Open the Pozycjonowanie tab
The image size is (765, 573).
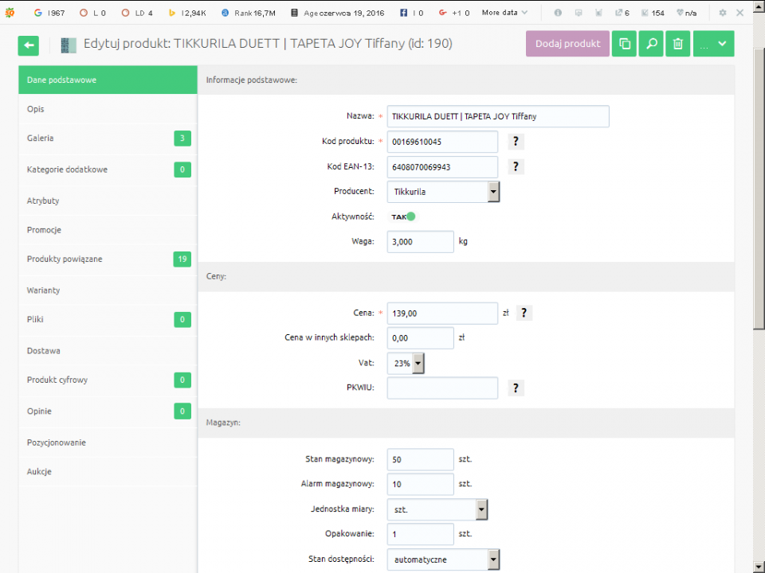tap(108, 442)
